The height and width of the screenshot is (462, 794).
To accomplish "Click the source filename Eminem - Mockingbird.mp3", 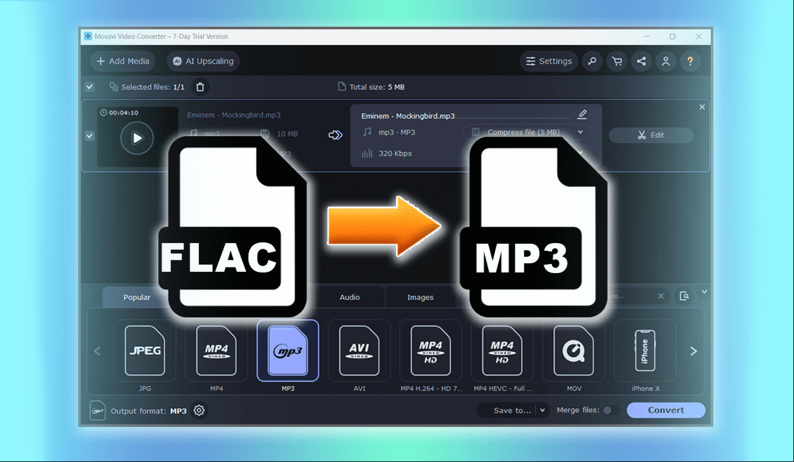I will tap(233, 115).
